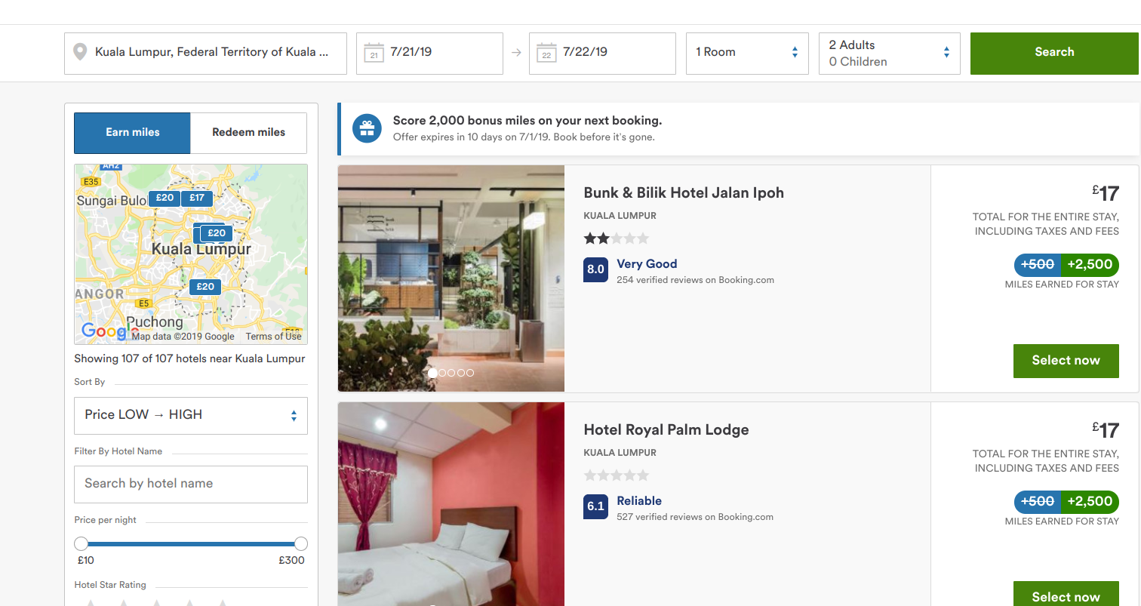Click the location pin icon in destination field
Image resolution: width=1141 pixels, height=606 pixels.
(79, 53)
